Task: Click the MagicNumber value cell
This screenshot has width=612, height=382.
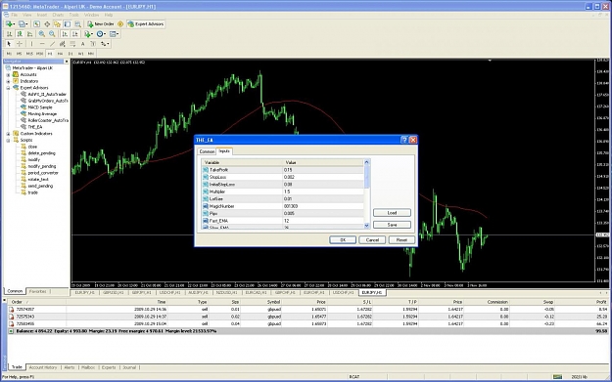Action: pyautogui.click(x=323, y=206)
